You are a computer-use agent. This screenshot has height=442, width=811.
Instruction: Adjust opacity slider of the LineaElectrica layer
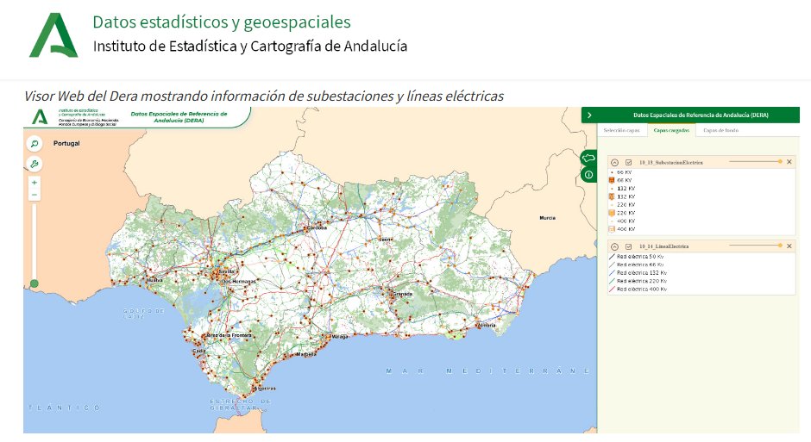click(756, 246)
